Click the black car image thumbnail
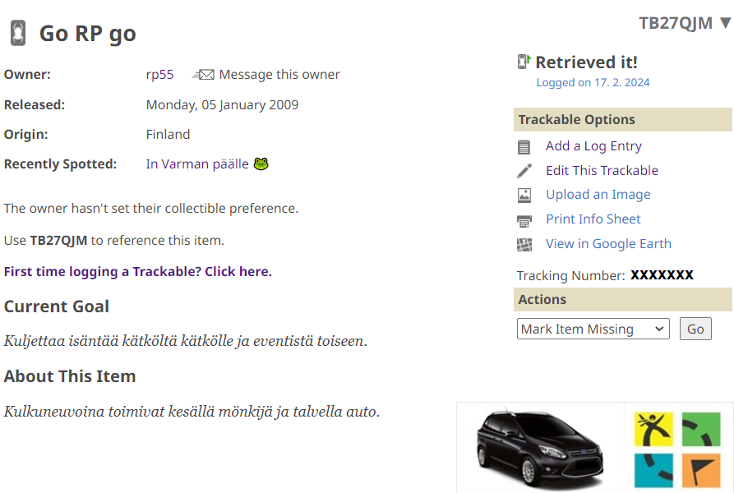The image size is (734, 493). [539, 448]
